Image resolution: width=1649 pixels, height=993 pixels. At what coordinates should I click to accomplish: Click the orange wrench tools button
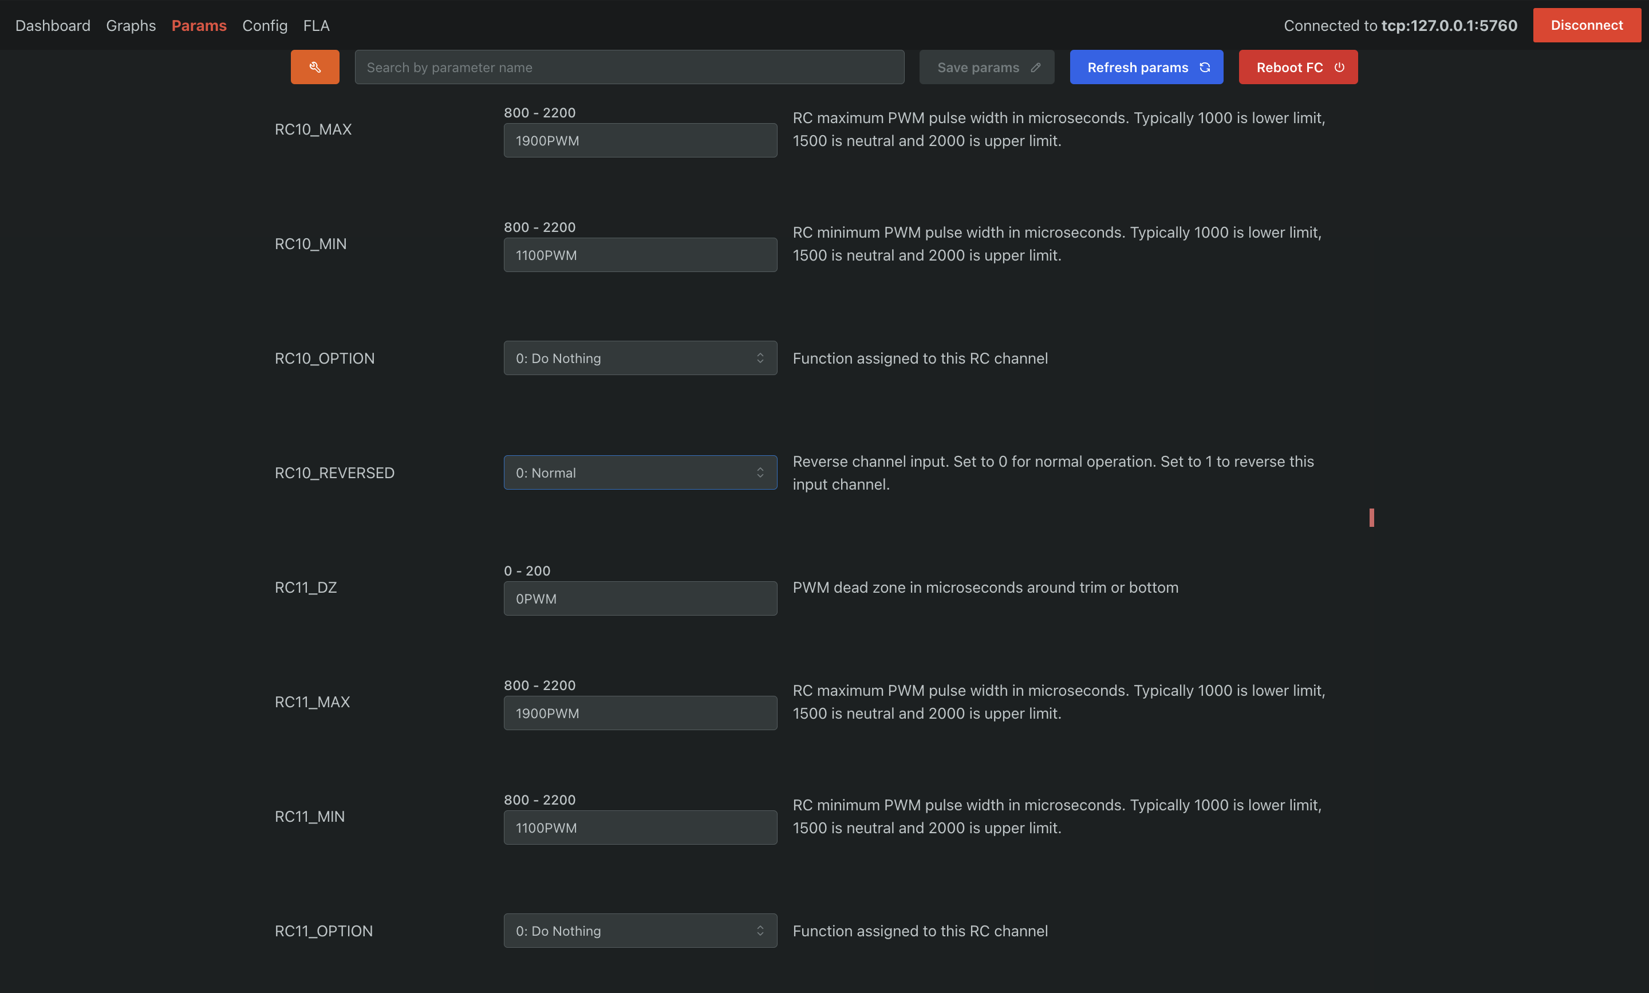point(314,67)
